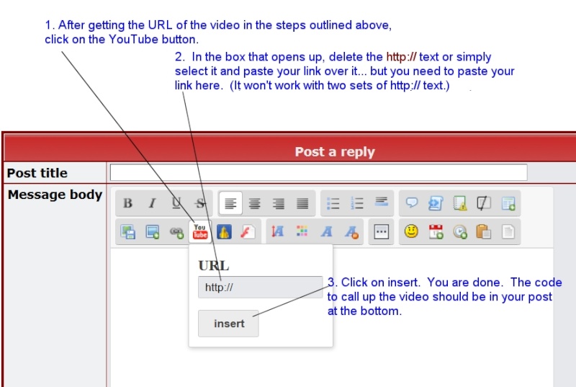
Task: Remove text formatting icon
Action: coord(351,232)
